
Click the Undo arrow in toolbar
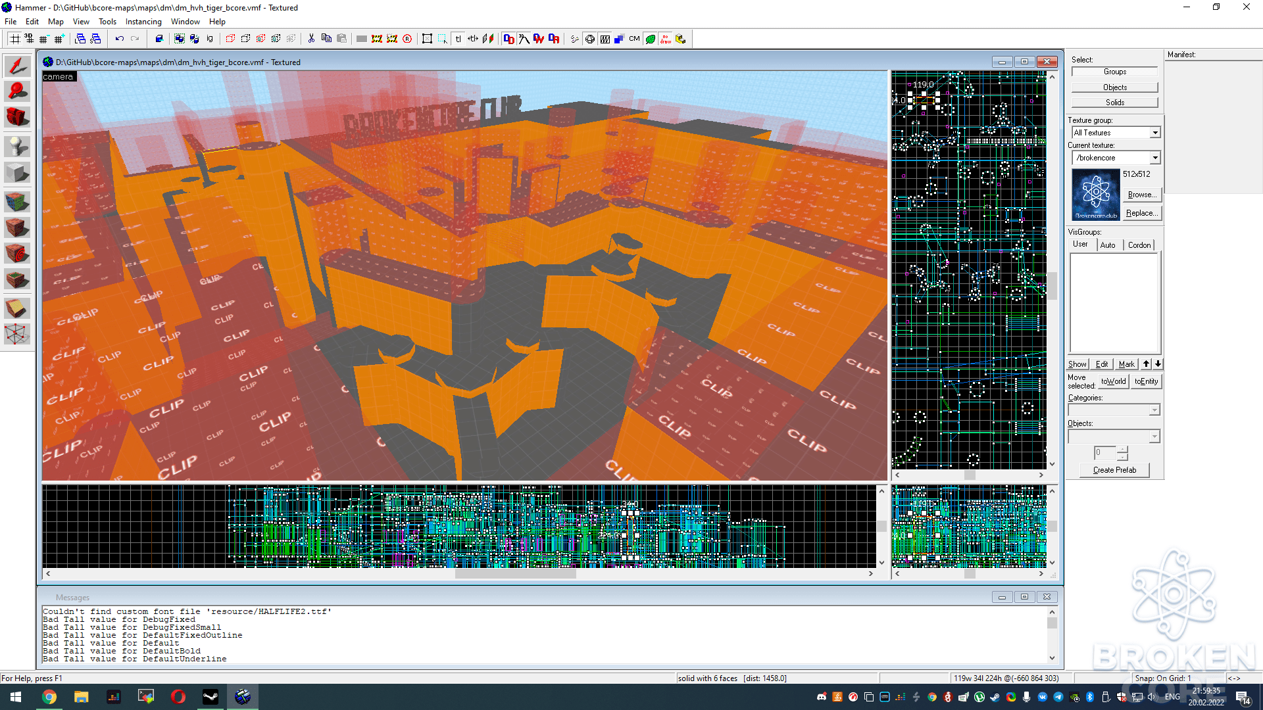pos(119,39)
